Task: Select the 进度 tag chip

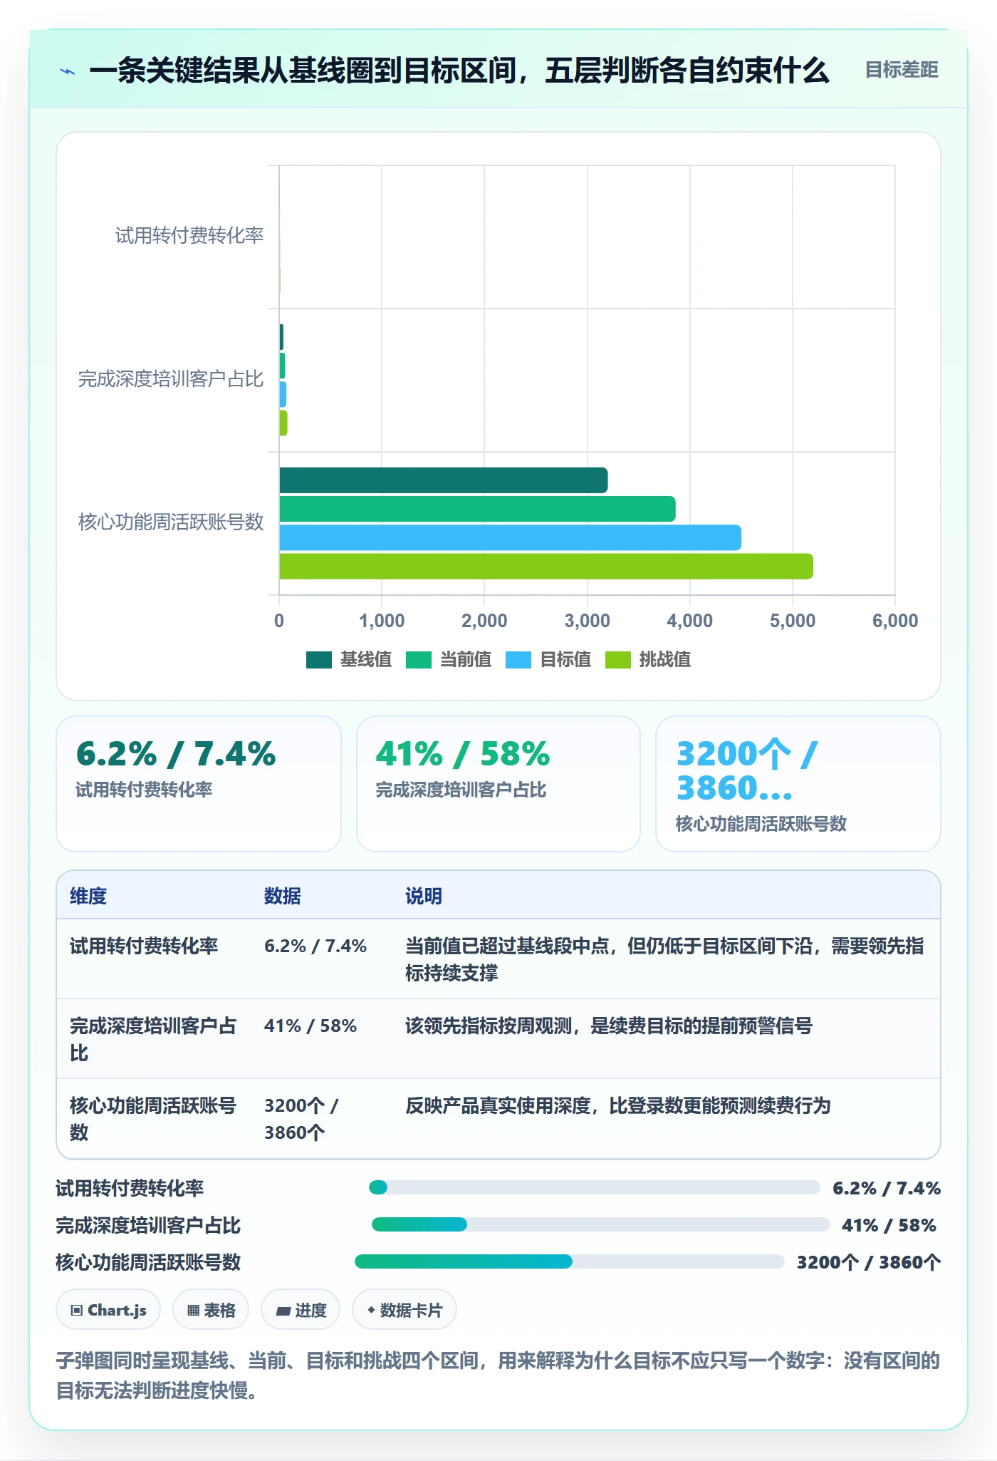Action: tap(301, 1310)
